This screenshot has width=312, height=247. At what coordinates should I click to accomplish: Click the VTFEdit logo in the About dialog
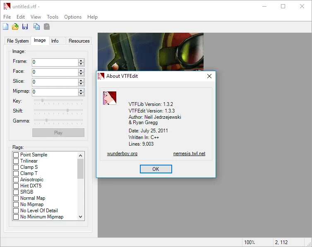pos(110,98)
